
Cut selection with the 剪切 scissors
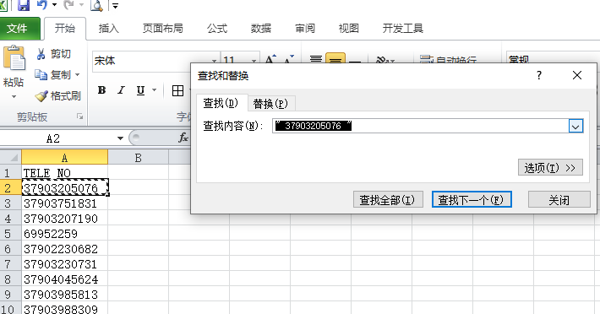point(54,54)
